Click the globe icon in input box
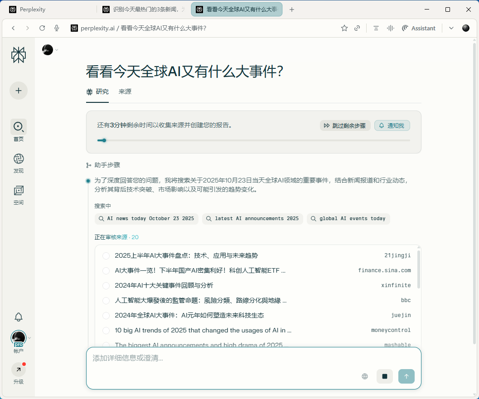The width and height of the screenshot is (479, 399). [x=365, y=376]
